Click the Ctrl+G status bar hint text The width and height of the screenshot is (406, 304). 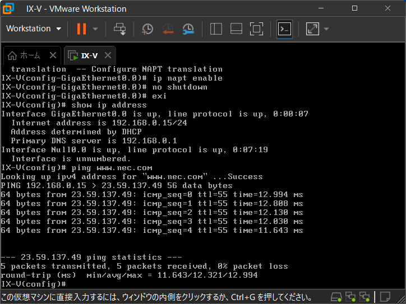156,297
